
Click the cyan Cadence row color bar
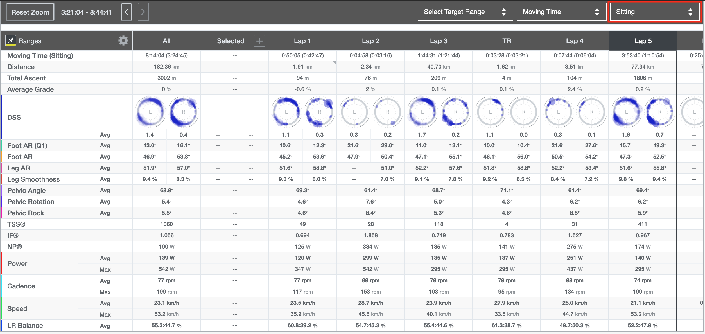pos(1,286)
